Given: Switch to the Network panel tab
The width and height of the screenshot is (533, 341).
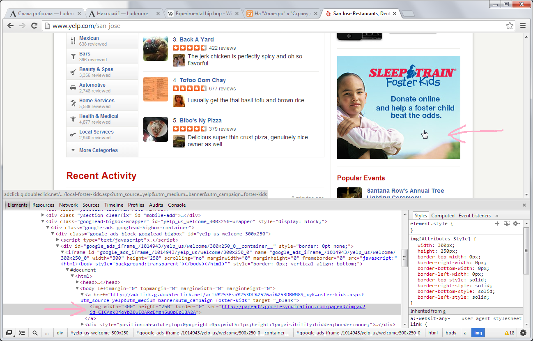Looking at the screenshot, I should (x=68, y=205).
